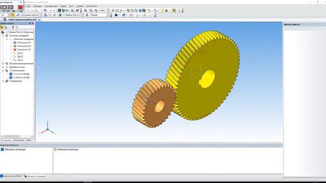
Task: Close the Шестерни косозубые.a3d document tab
Action: 39,19
